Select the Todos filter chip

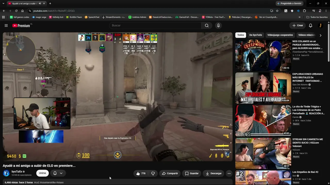[x=241, y=35]
